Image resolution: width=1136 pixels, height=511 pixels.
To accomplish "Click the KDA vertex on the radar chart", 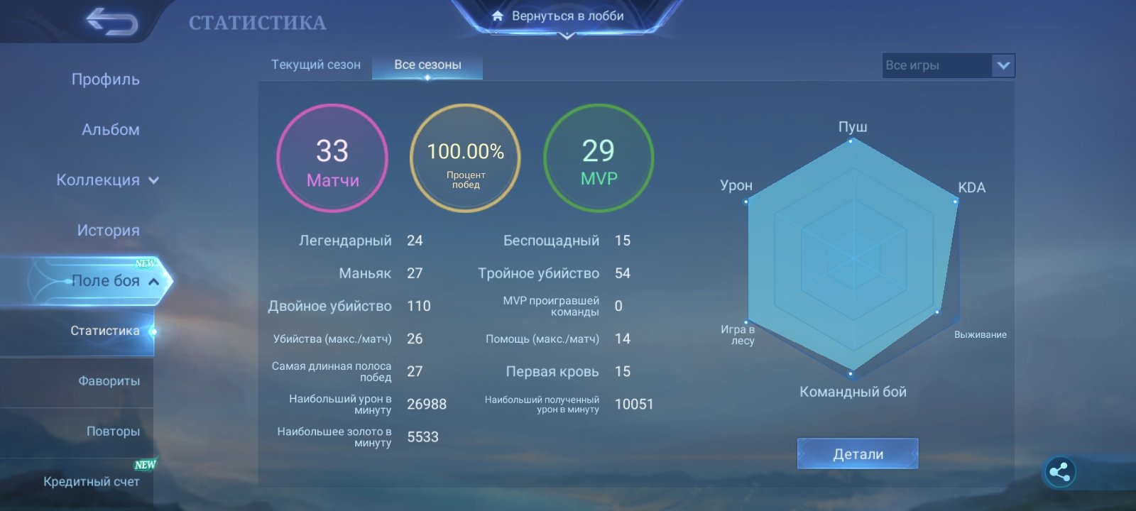I will [x=955, y=202].
